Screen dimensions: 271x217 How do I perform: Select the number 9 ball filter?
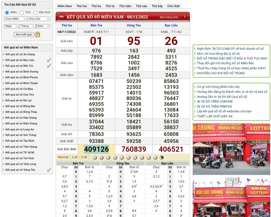[x=155, y=158]
